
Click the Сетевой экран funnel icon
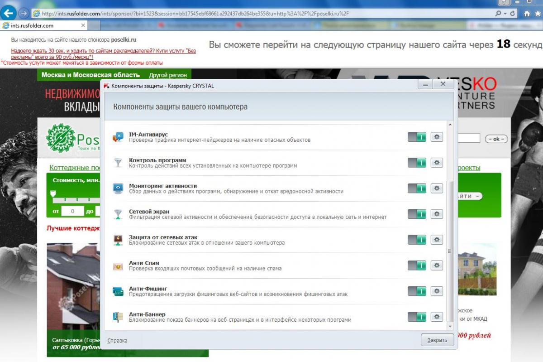pos(118,214)
